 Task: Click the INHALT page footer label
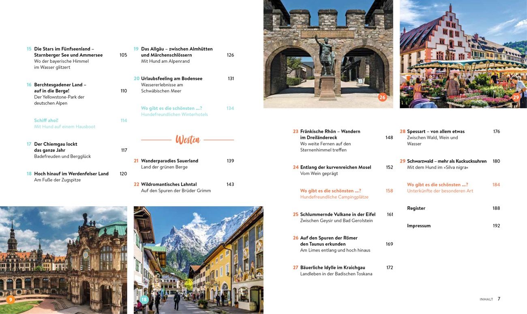click(486, 299)
